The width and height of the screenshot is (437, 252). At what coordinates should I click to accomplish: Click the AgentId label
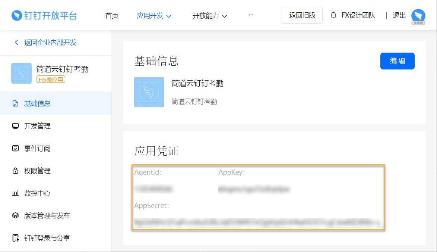click(148, 172)
